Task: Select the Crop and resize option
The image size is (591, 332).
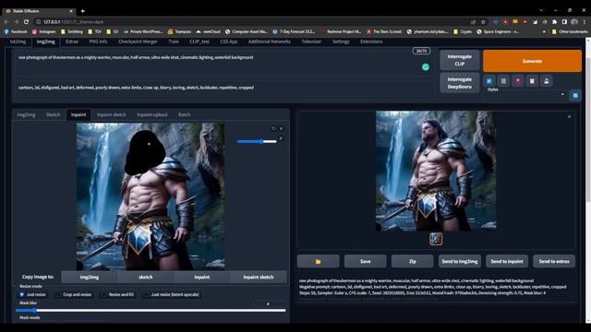Action: (74, 294)
